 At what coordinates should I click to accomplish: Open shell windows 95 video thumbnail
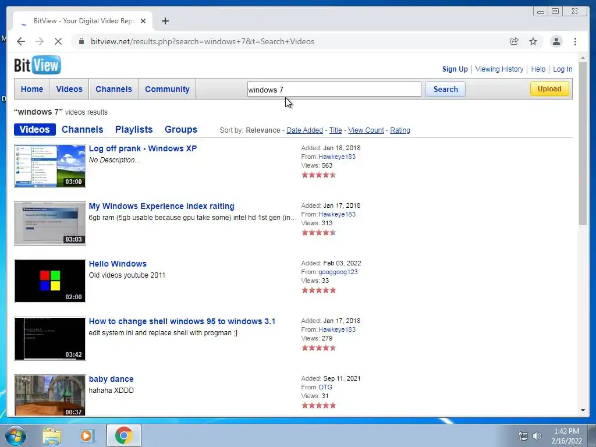50,339
